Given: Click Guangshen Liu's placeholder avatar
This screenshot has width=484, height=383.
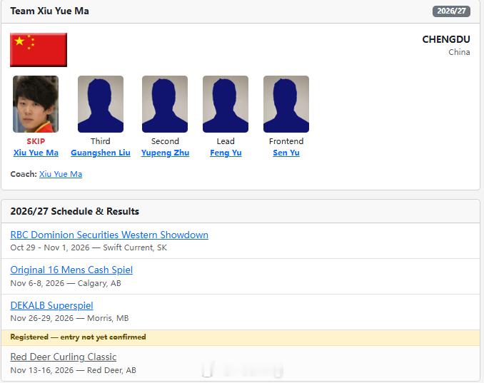Looking at the screenshot, I should click(x=101, y=104).
